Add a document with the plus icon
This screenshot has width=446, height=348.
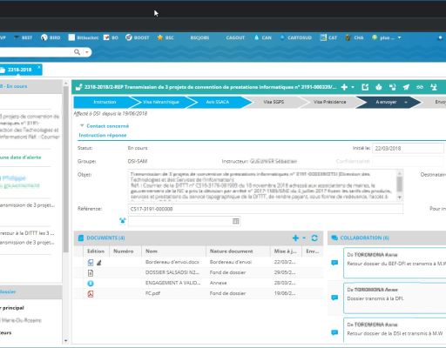tap(295, 238)
